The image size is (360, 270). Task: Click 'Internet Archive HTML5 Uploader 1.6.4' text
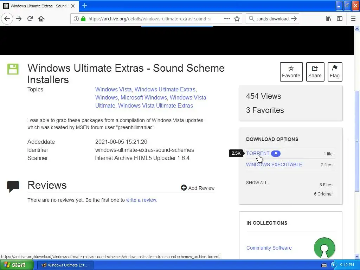[142, 158]
